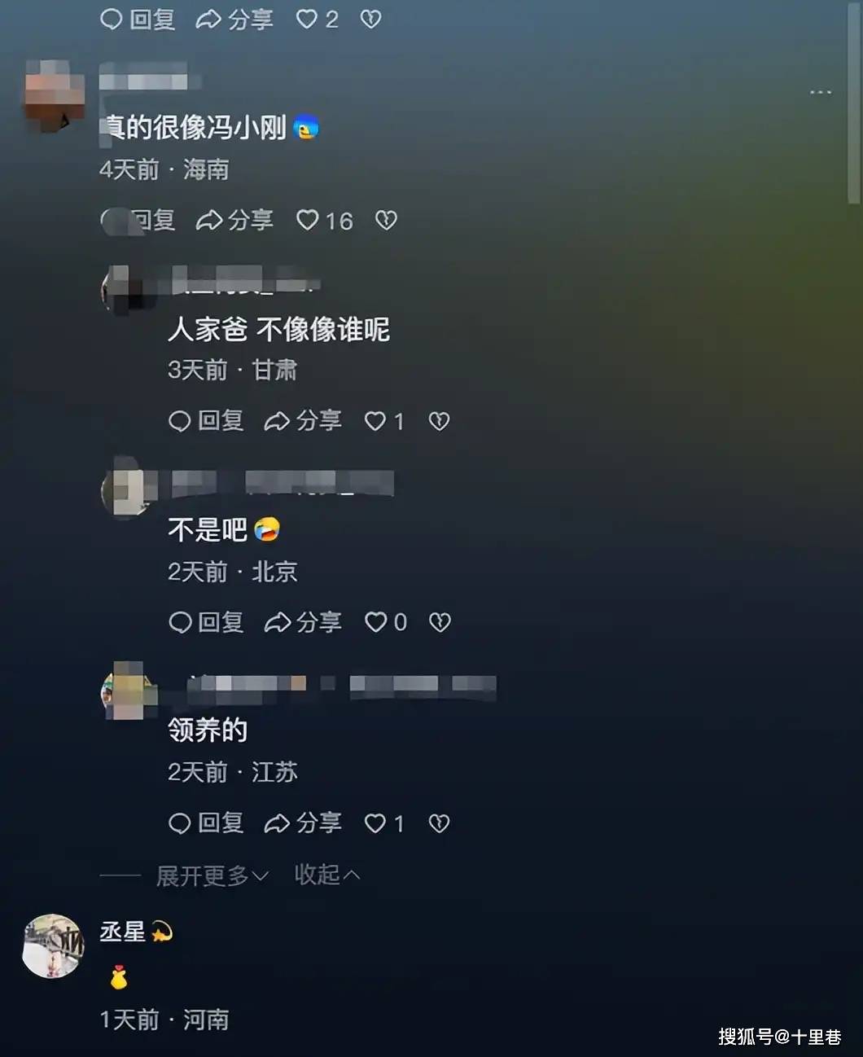This screenshot has width=863, height=1057.
Task: Open the 丞星 username link
Action: click(x=122, y=931)
